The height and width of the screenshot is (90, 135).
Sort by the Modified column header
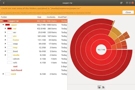62,17
